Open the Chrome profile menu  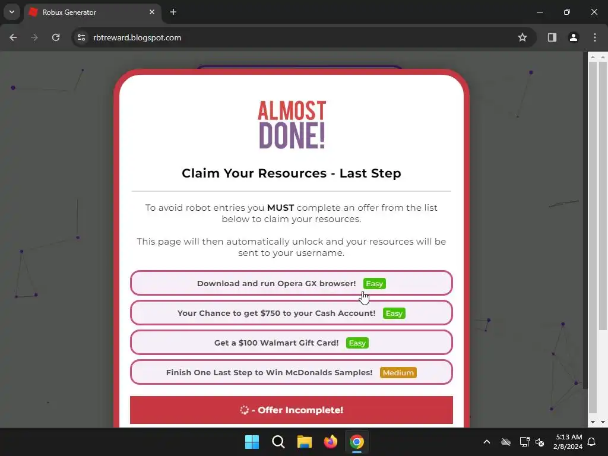[574, 37]
